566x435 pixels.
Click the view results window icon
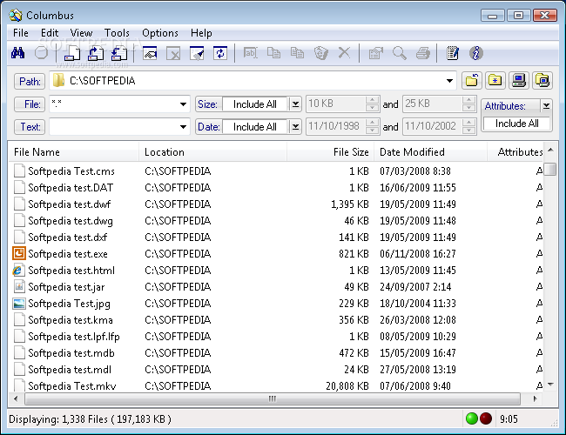(x=150, y=53)
